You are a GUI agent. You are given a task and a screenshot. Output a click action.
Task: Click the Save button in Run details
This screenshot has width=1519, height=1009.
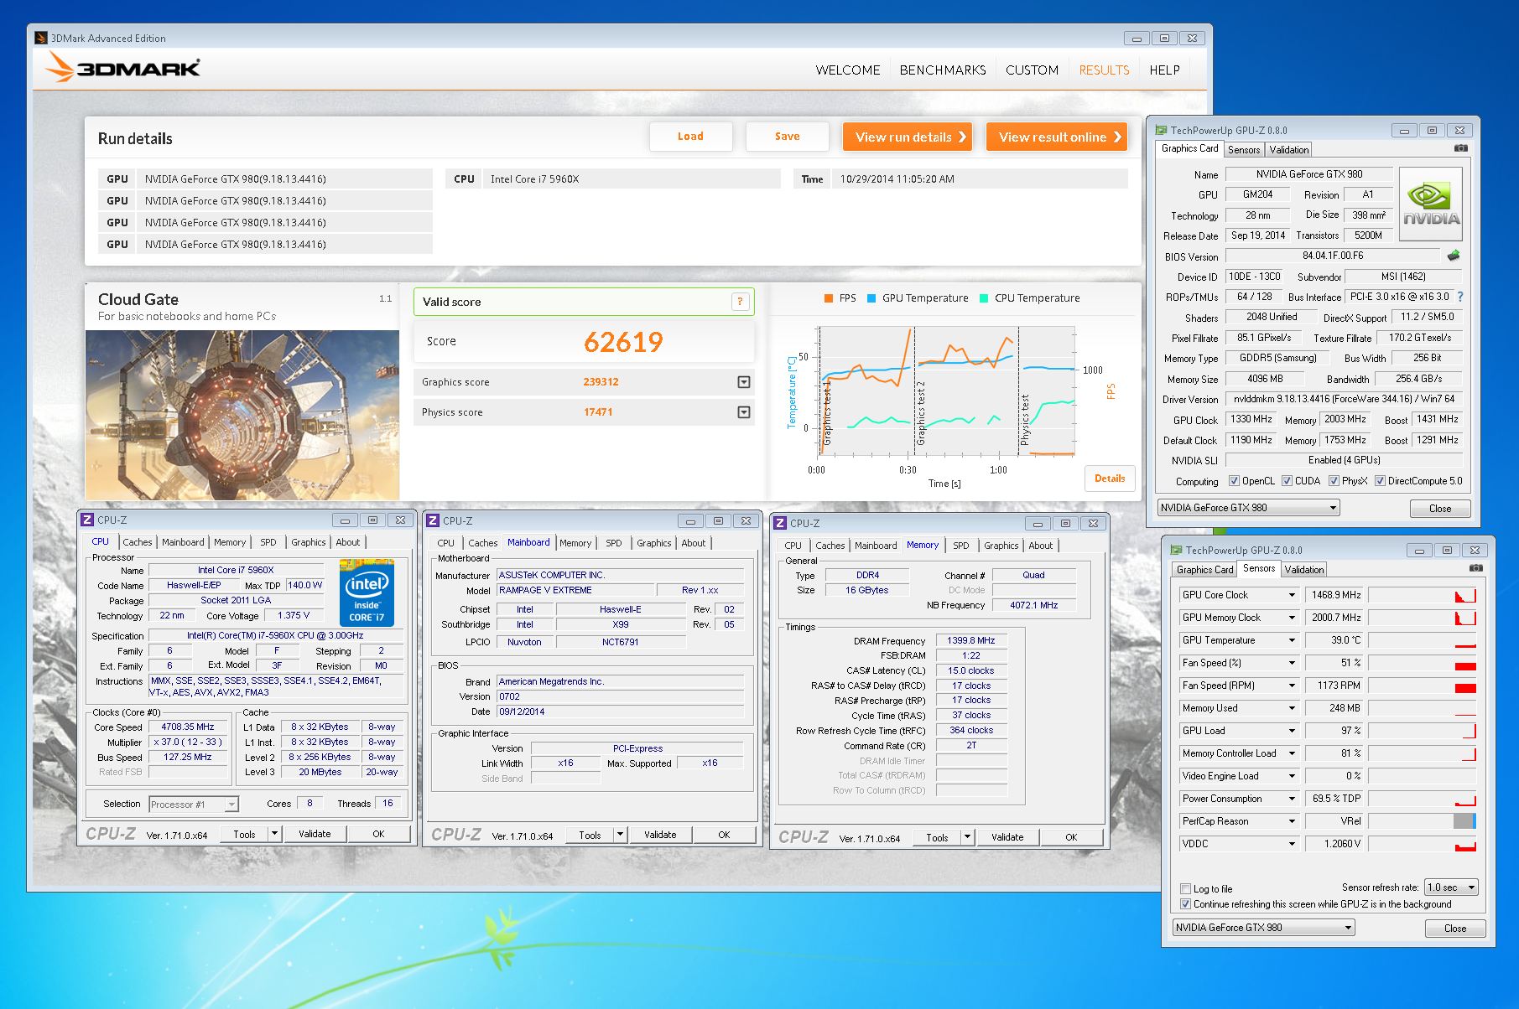[x=787, y=137]
